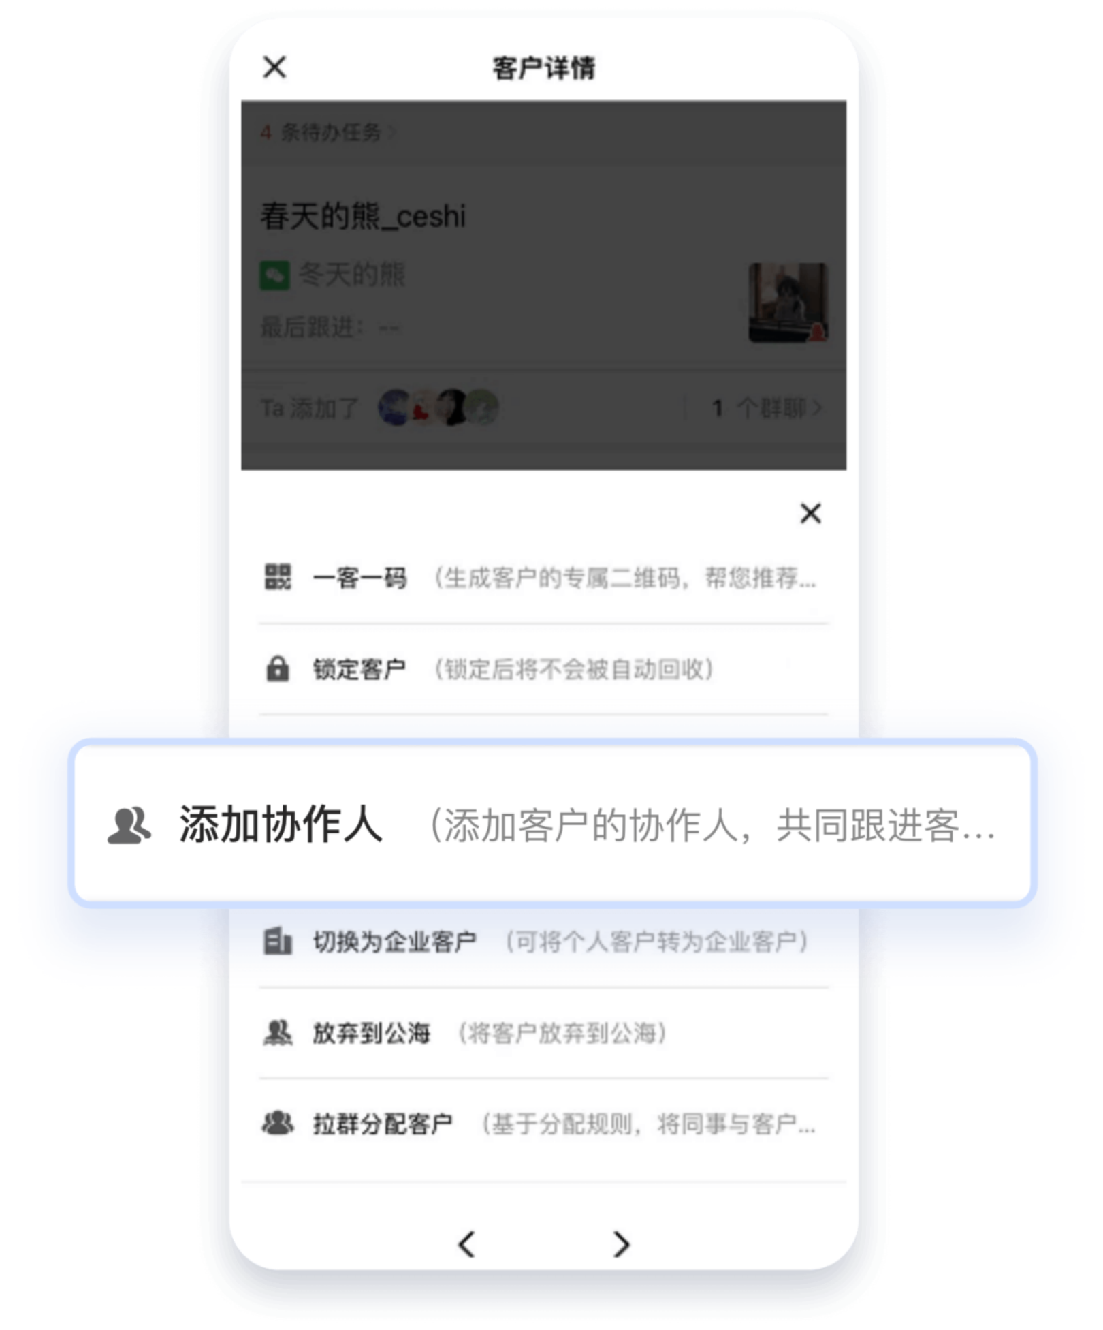Click the lock icon beside 锁定客户

tap(277, 669)
